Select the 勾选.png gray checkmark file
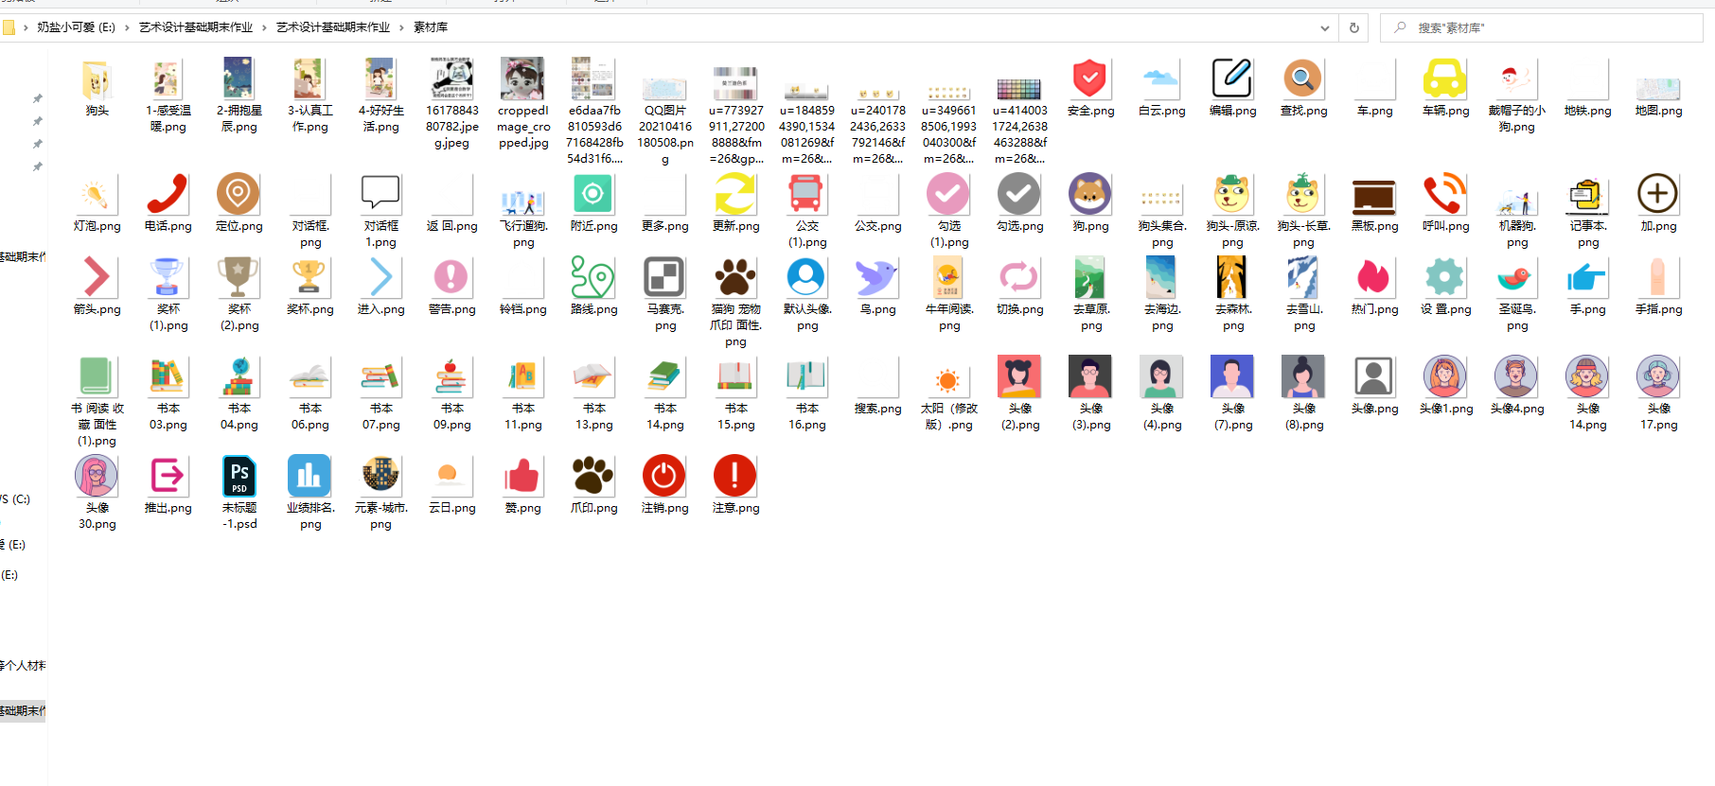This screenshot has height=786, width=1715. (x=1019, y=195)
